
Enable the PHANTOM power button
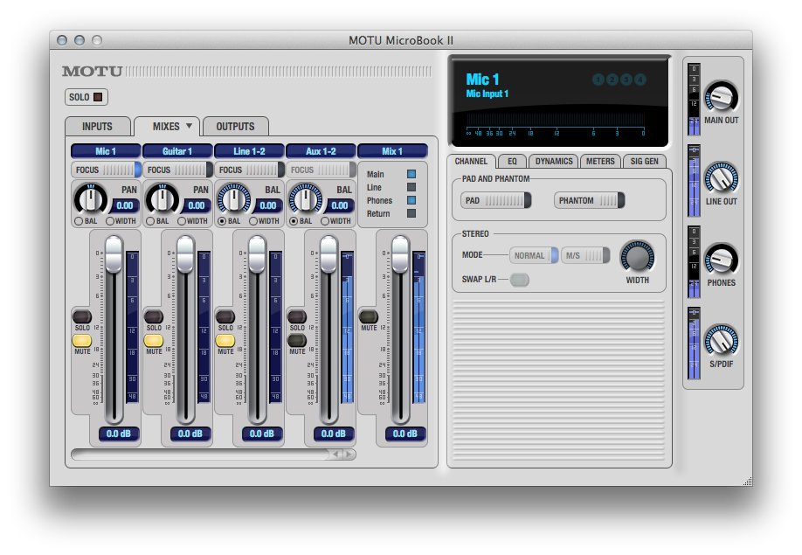pos(589,201)
